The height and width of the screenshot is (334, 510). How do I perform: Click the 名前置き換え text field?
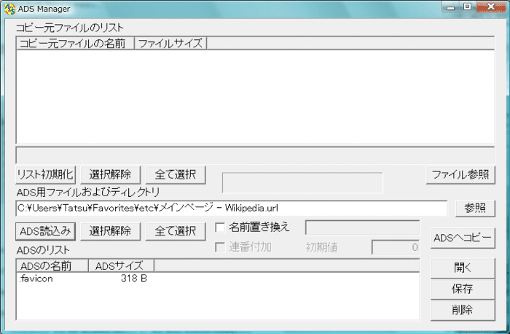[362, 228]
